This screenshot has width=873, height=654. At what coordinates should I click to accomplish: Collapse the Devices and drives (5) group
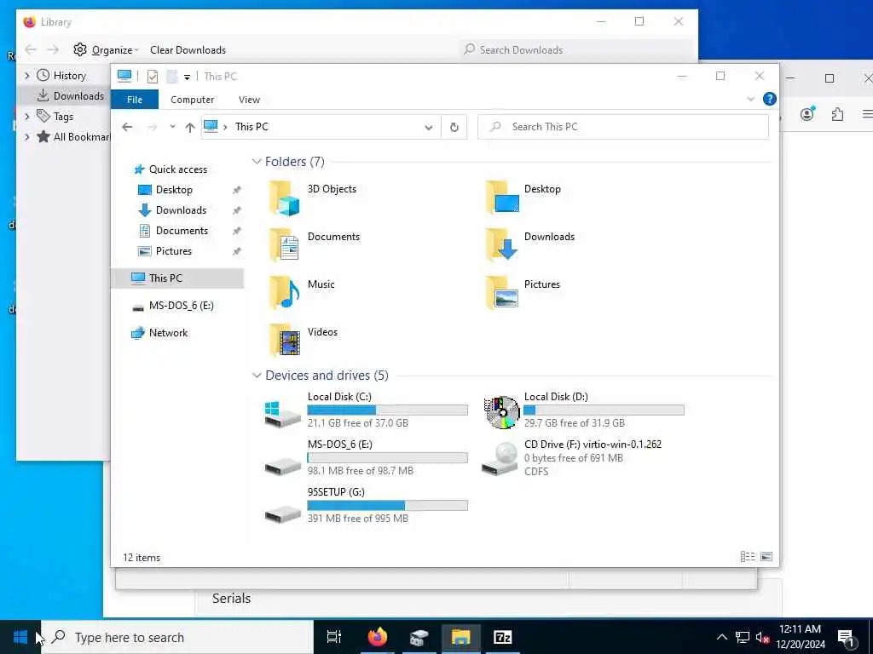click(257, 376)
